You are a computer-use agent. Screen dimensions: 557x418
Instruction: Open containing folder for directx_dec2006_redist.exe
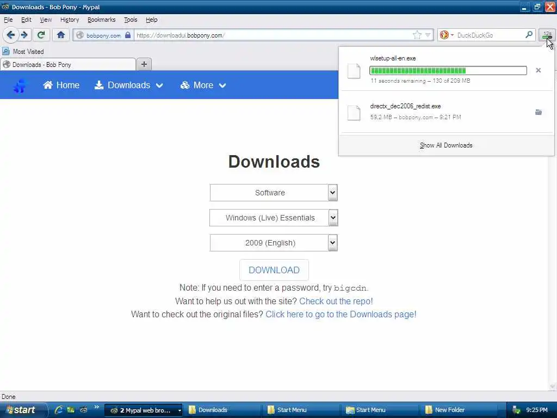click(x=538, y=112)
